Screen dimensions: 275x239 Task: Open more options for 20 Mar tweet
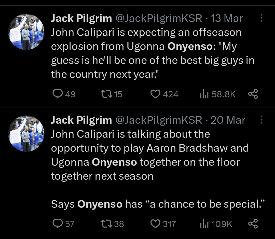(x=261, y=120)
